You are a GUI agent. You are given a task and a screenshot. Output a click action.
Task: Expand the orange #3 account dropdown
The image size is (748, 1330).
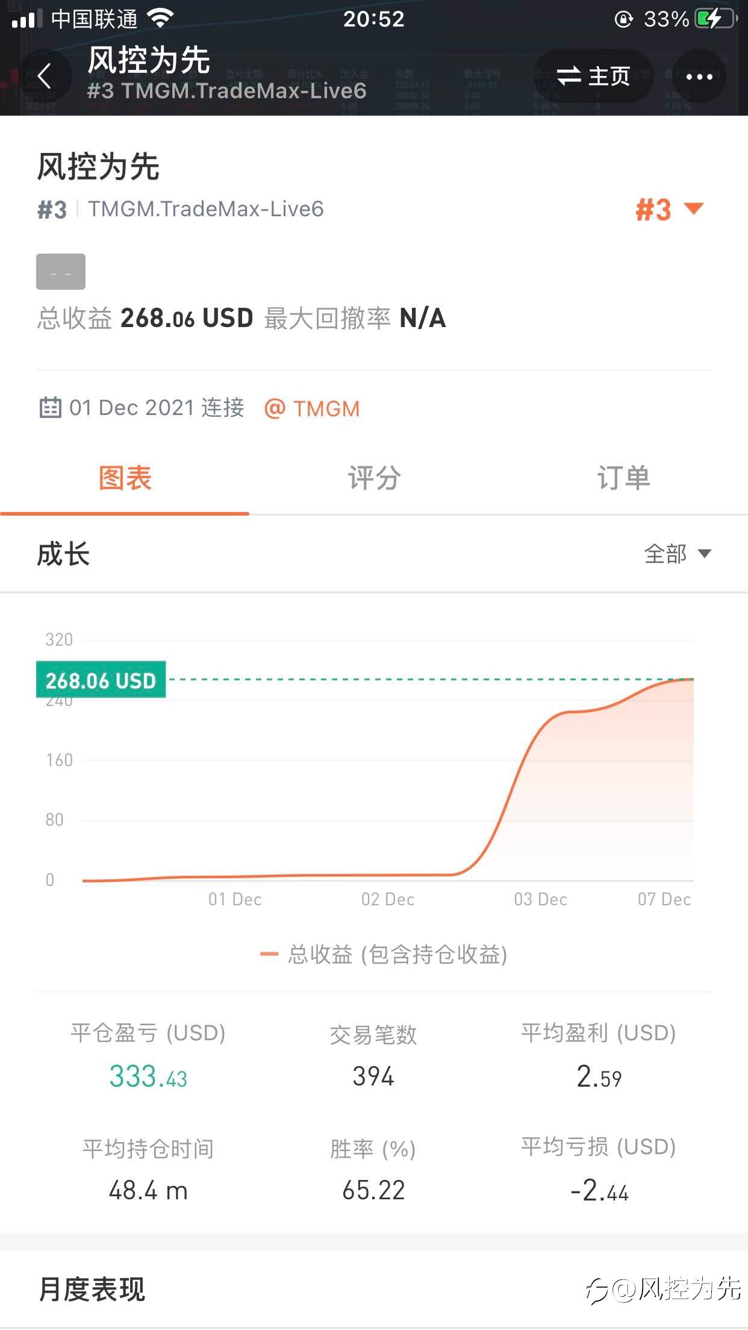click(x=670, y=210)
